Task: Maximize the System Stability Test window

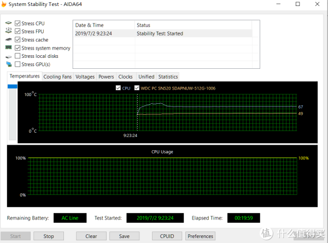Action: pyautogui.click(x=298, y=4)
